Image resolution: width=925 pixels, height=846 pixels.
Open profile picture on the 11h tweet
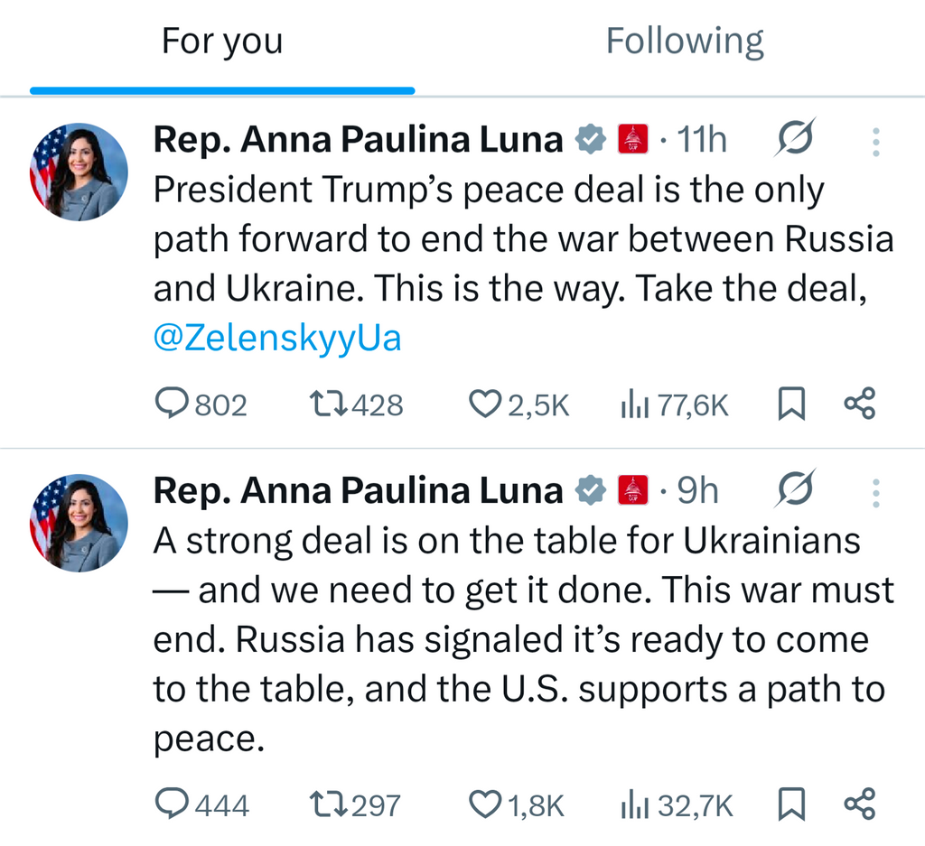tap(79, 172)
